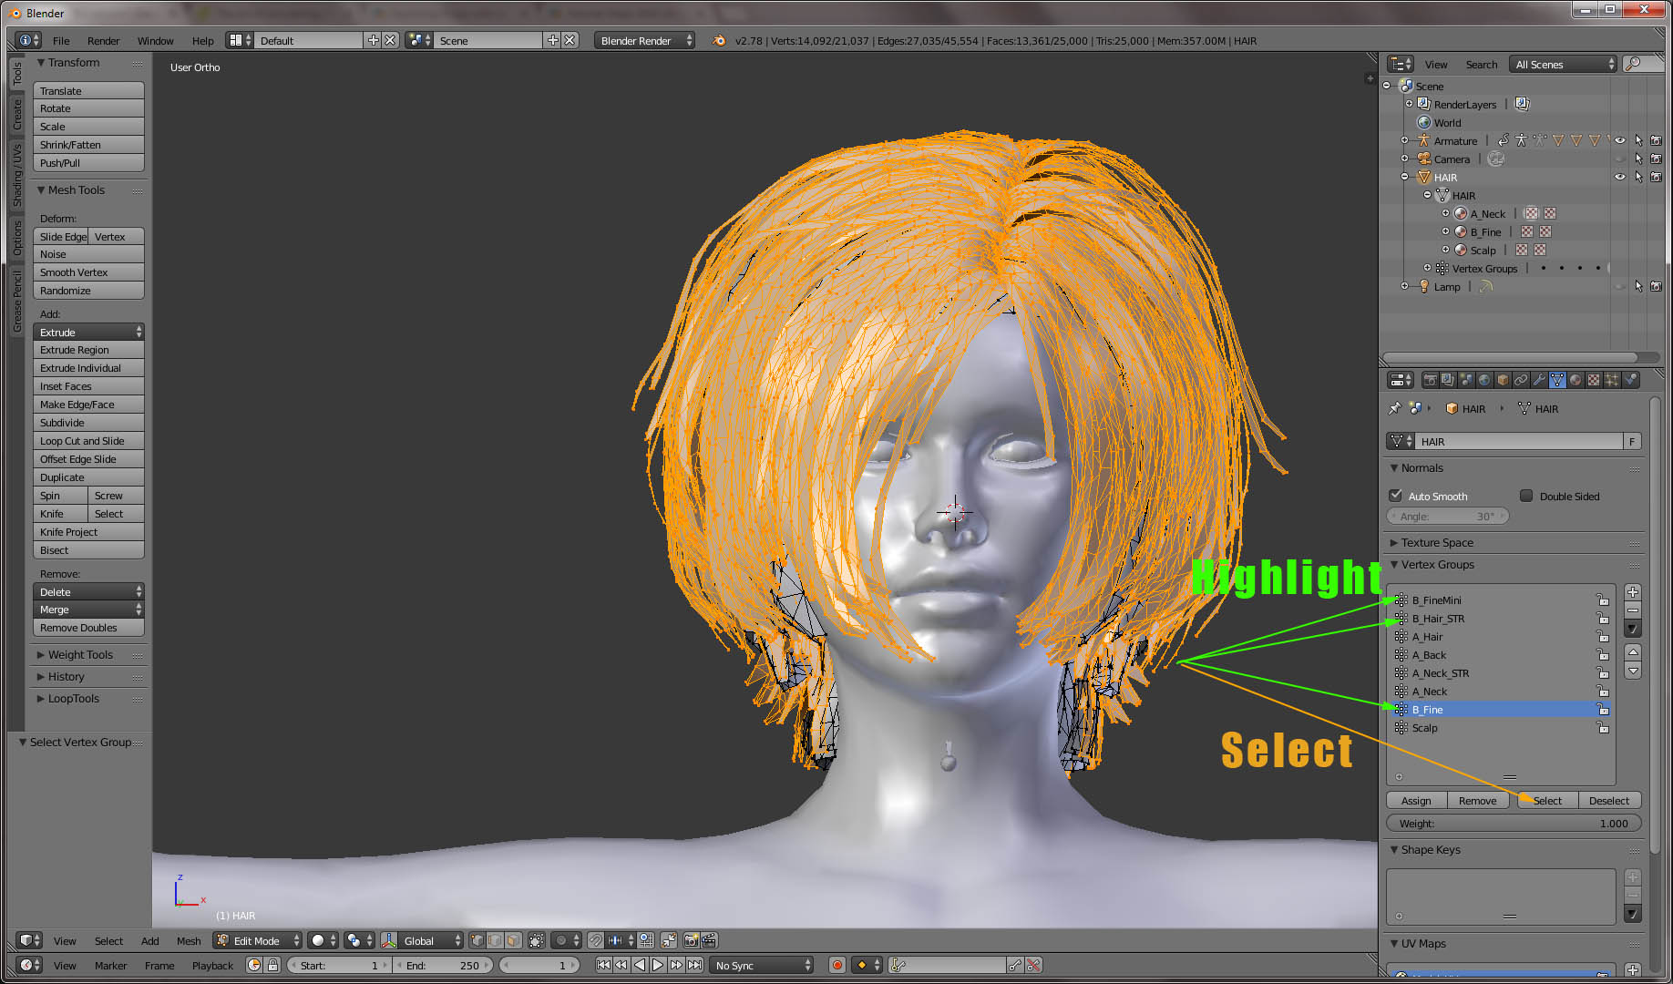Open the Modifiers wrench icon

point(1539,380)
